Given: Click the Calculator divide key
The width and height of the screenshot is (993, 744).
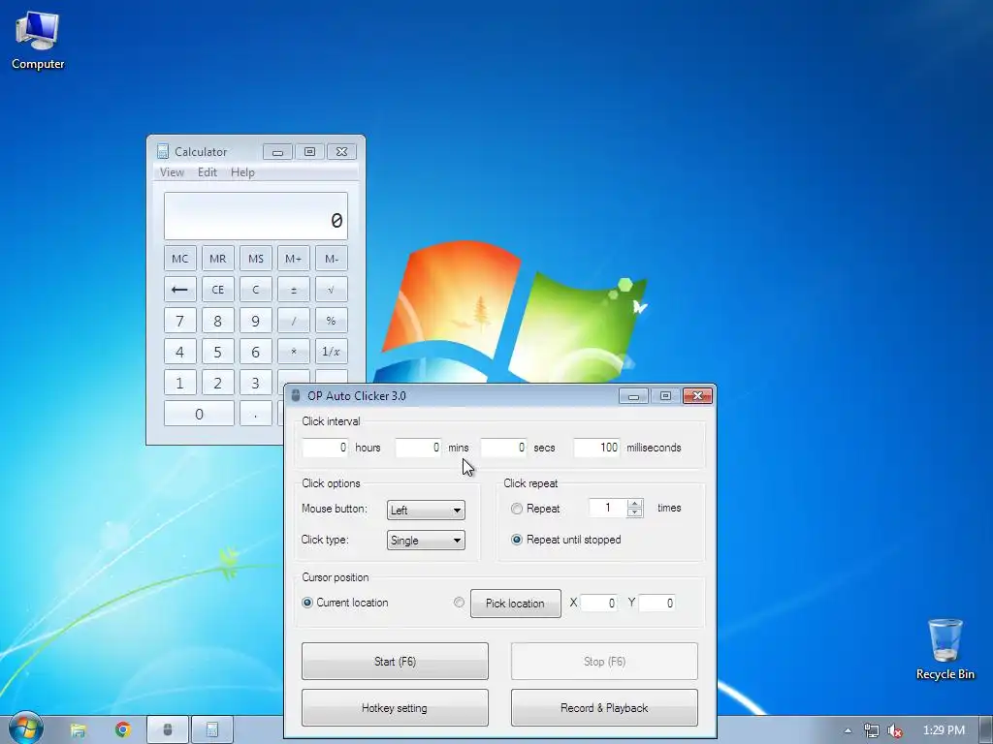Looking at the screenshot, I should coord(293,321).
